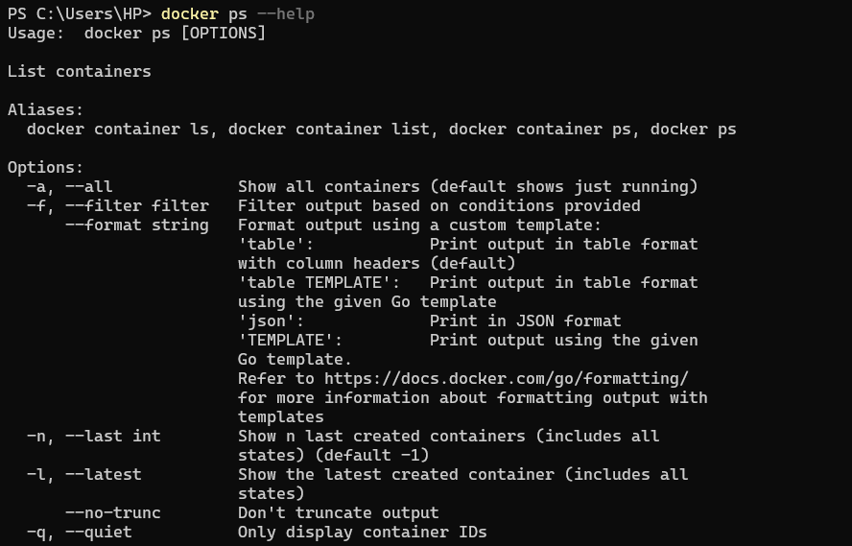This screenshot has width=852, height=546.
Task: Select the "Aliases:" heading text
Action: coord(45,109)
